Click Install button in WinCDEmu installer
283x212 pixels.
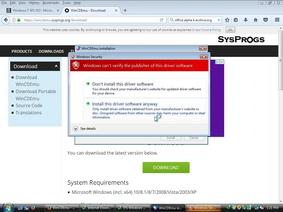[171, 138]
